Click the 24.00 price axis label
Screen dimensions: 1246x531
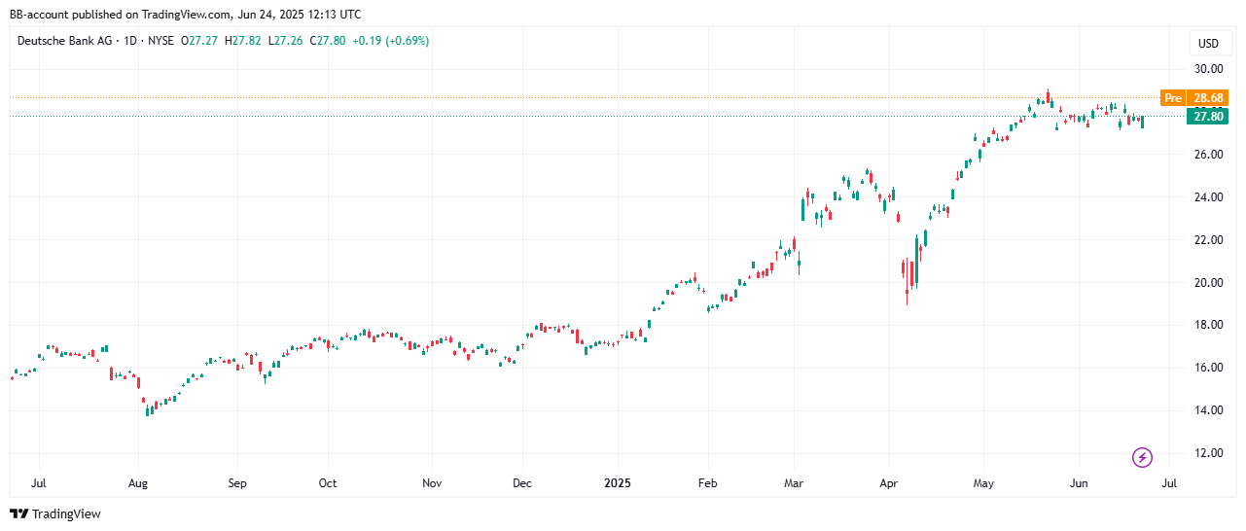tap(1209, 197)
